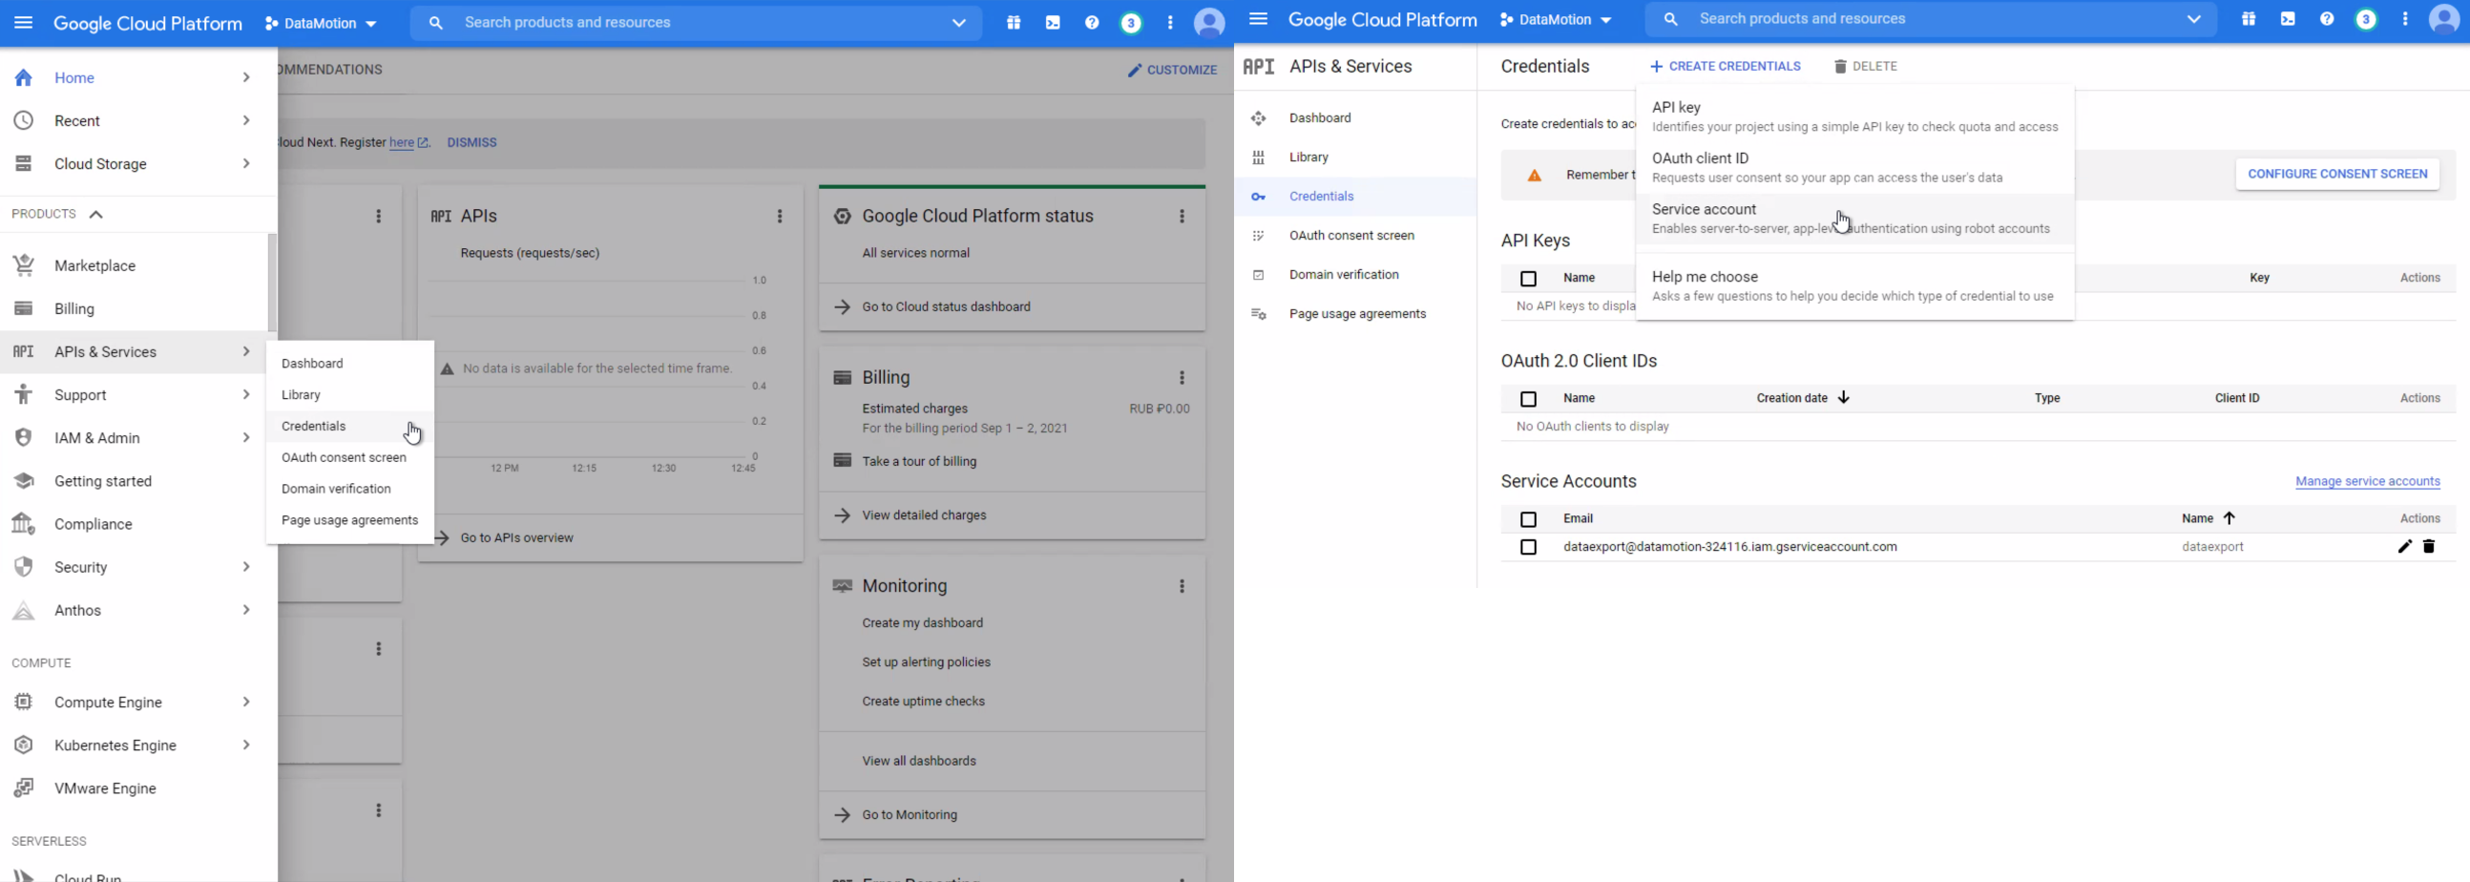This screenshot has height=882, width=2470.
Task: Click DELETE button on Credentials page
Action: pyautogui.click(x=1865, y=66)
